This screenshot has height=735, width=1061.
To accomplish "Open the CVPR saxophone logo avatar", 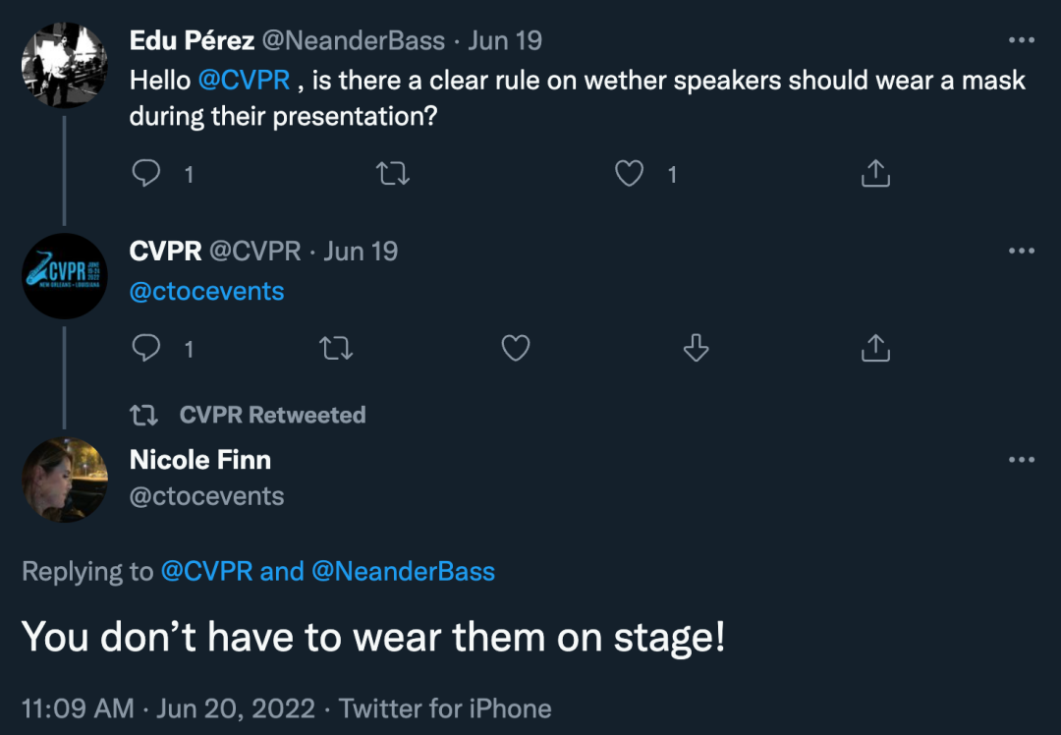I will pyautogui.click(x=64, y=275).
